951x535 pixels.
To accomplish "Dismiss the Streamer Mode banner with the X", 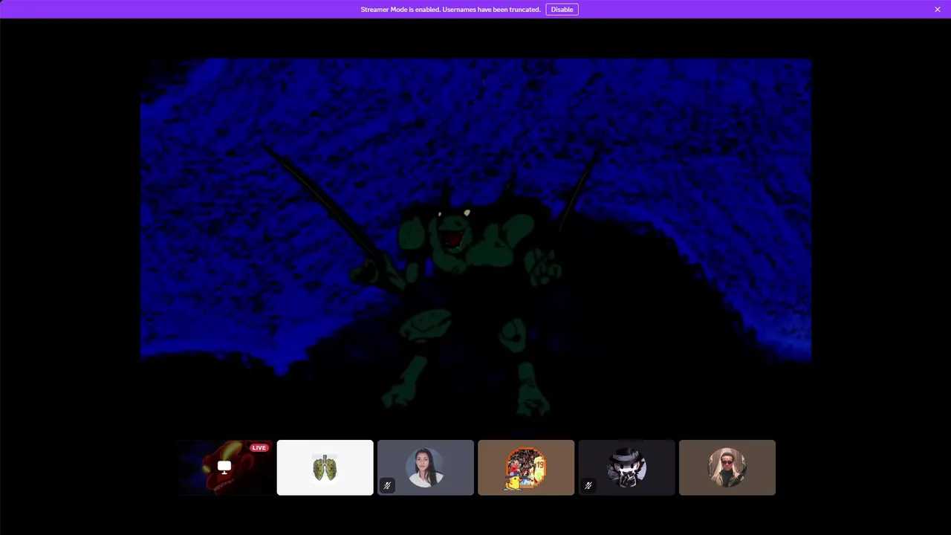I will coord(938,10).
